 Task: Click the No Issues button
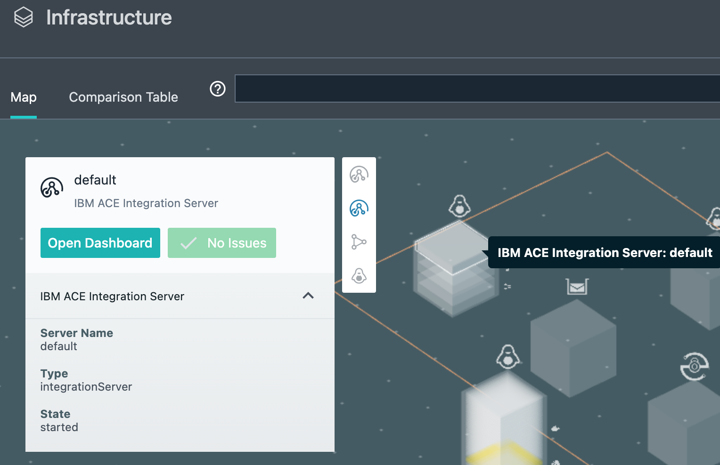click(222, 243)
